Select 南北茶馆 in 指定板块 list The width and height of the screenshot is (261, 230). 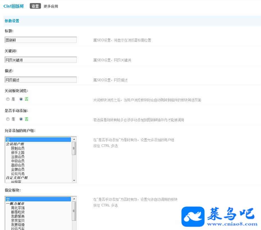18,208
